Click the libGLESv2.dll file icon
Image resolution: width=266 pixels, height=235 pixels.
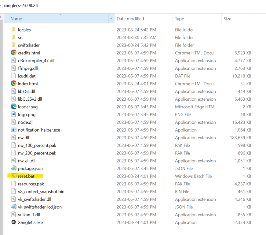pyautogui.click(x=13, y=99)
